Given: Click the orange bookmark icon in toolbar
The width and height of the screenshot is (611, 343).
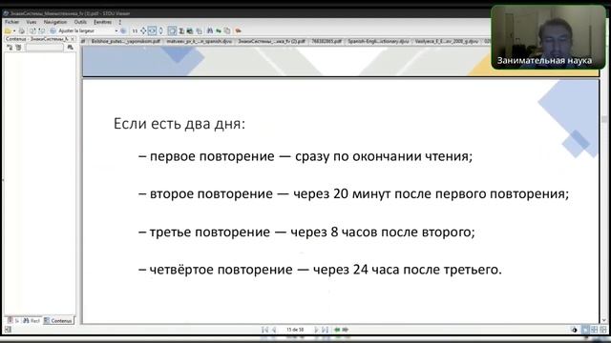Looking at the screenshot, I should point(238,30).
